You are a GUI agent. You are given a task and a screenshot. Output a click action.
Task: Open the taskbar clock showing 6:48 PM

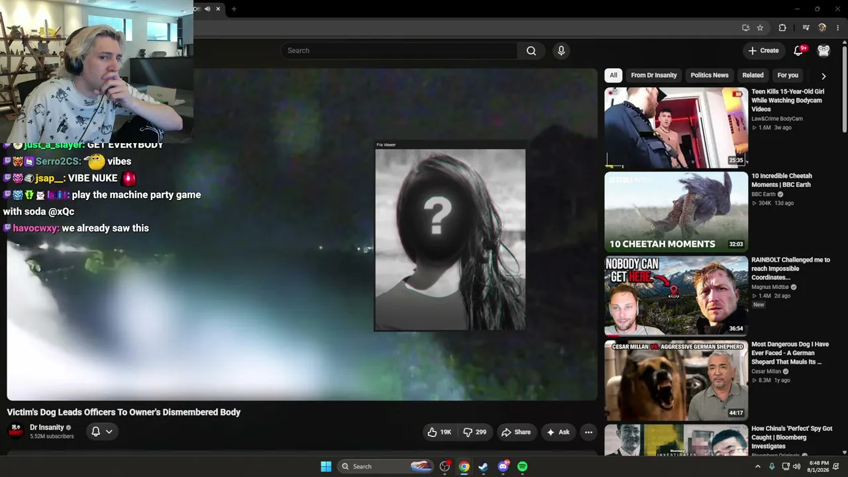pyautogui.click(x=819, y=466)
